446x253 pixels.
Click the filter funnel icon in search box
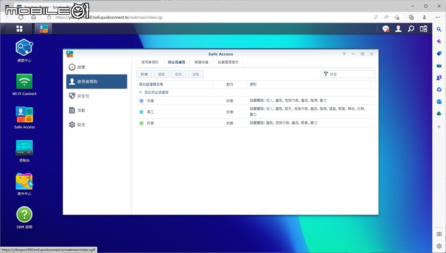pyautogui.click(x=326, y=74)
